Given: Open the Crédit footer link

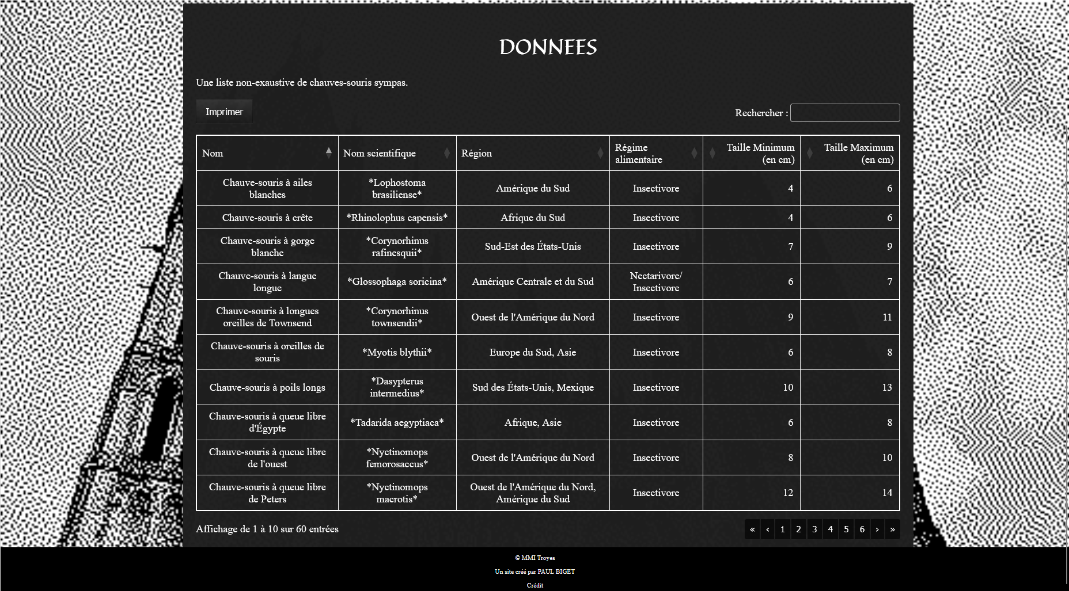Looking at the screenshot, I should click(x=534, y=585).
